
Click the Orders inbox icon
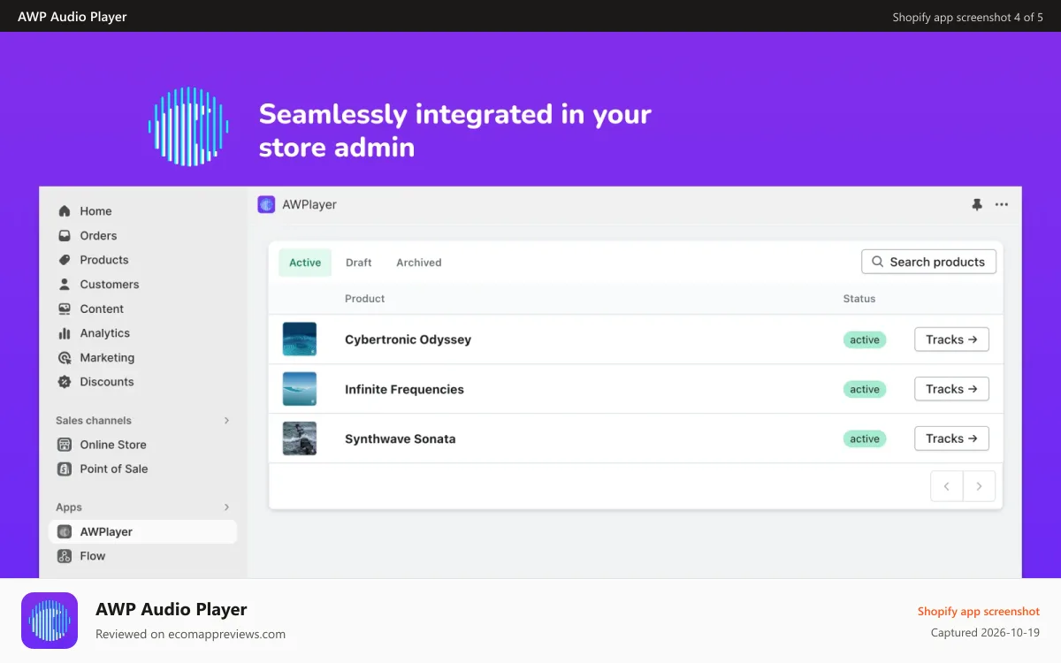click(x=65, y=236)
